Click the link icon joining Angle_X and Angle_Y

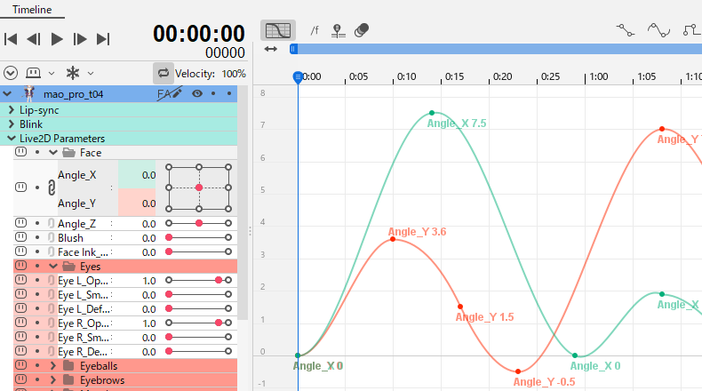[x=52, y=188]
